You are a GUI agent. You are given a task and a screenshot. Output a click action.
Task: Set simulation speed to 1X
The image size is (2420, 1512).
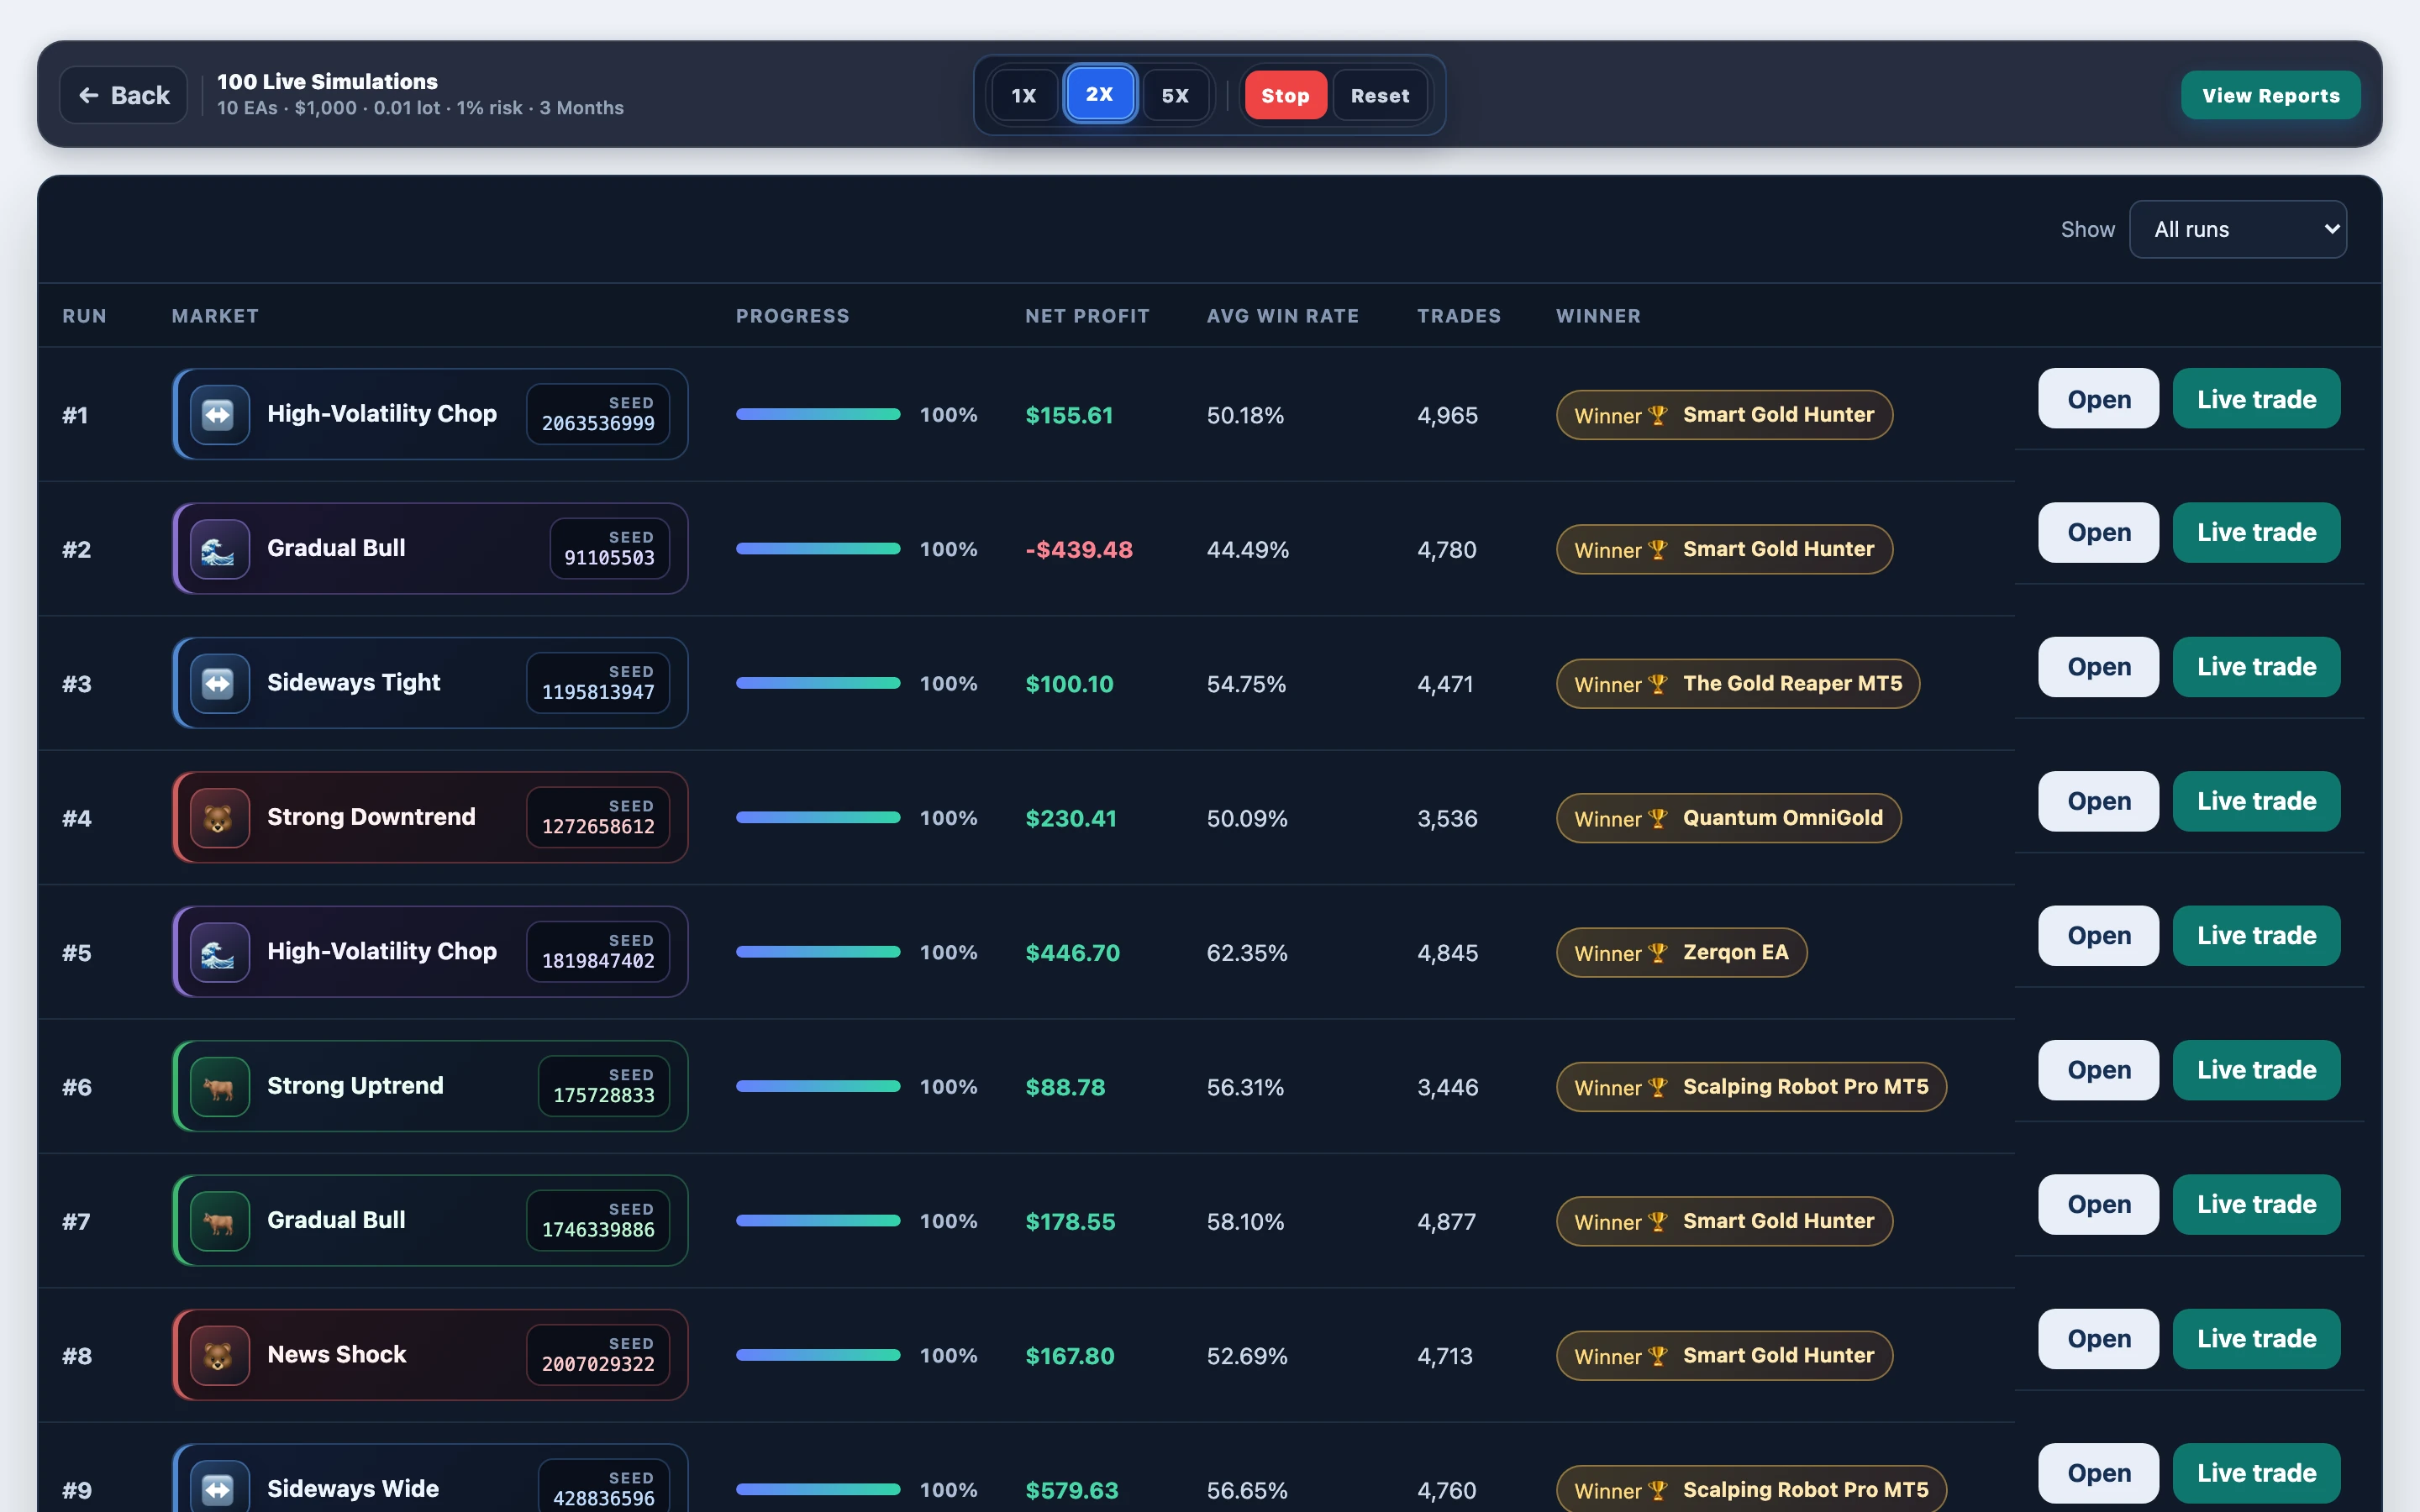click(1024, 95)
